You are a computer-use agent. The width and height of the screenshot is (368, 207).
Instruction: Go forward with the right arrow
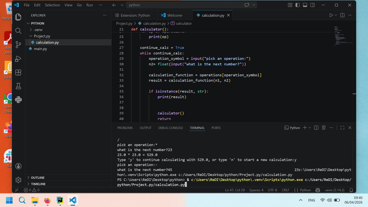tap(122, 5)
